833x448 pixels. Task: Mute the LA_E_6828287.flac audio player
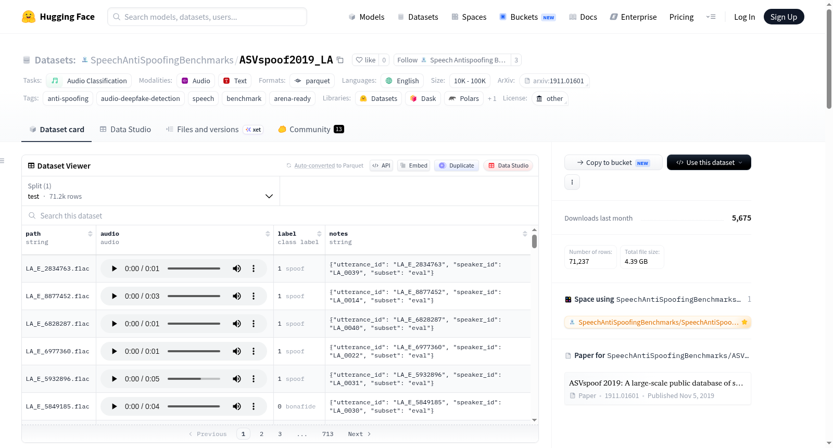237,324
